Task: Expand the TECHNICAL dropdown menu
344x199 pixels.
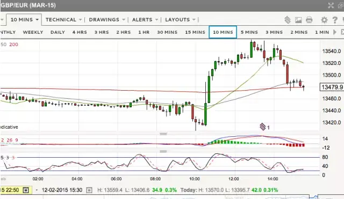Action: 63,20
